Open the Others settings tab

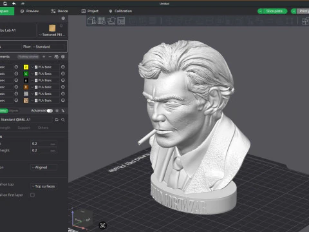pos(43,128)
